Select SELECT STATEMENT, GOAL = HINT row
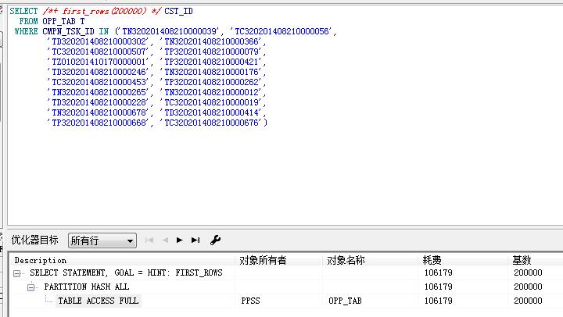Viewport: 563px width, 317px height. point(126,273)
